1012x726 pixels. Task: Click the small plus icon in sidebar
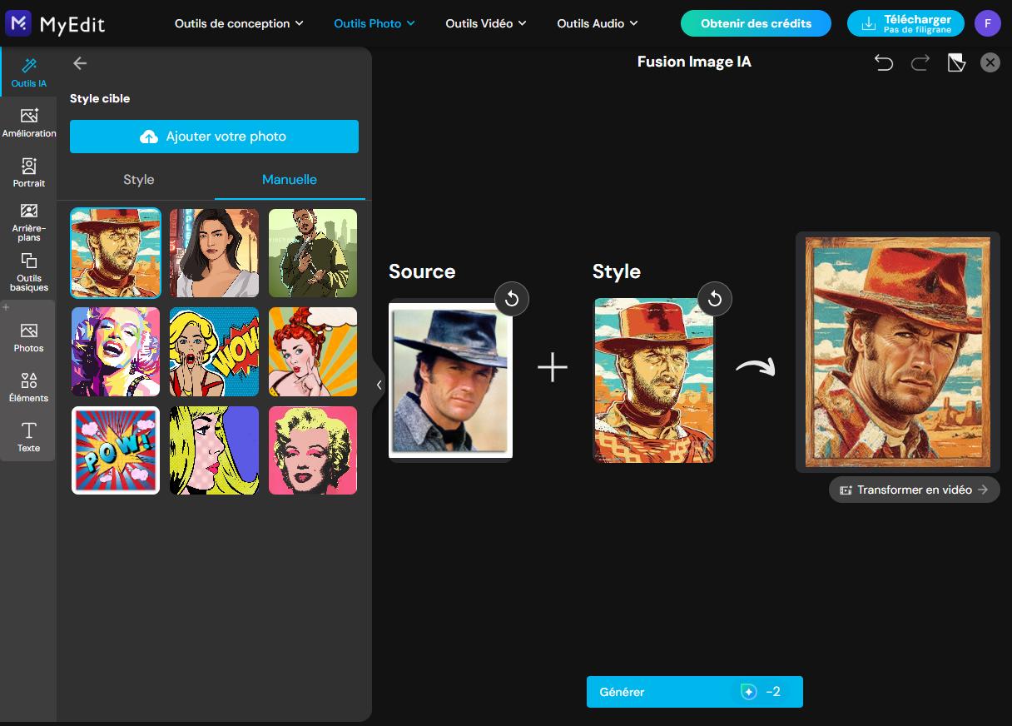(6, 308)
